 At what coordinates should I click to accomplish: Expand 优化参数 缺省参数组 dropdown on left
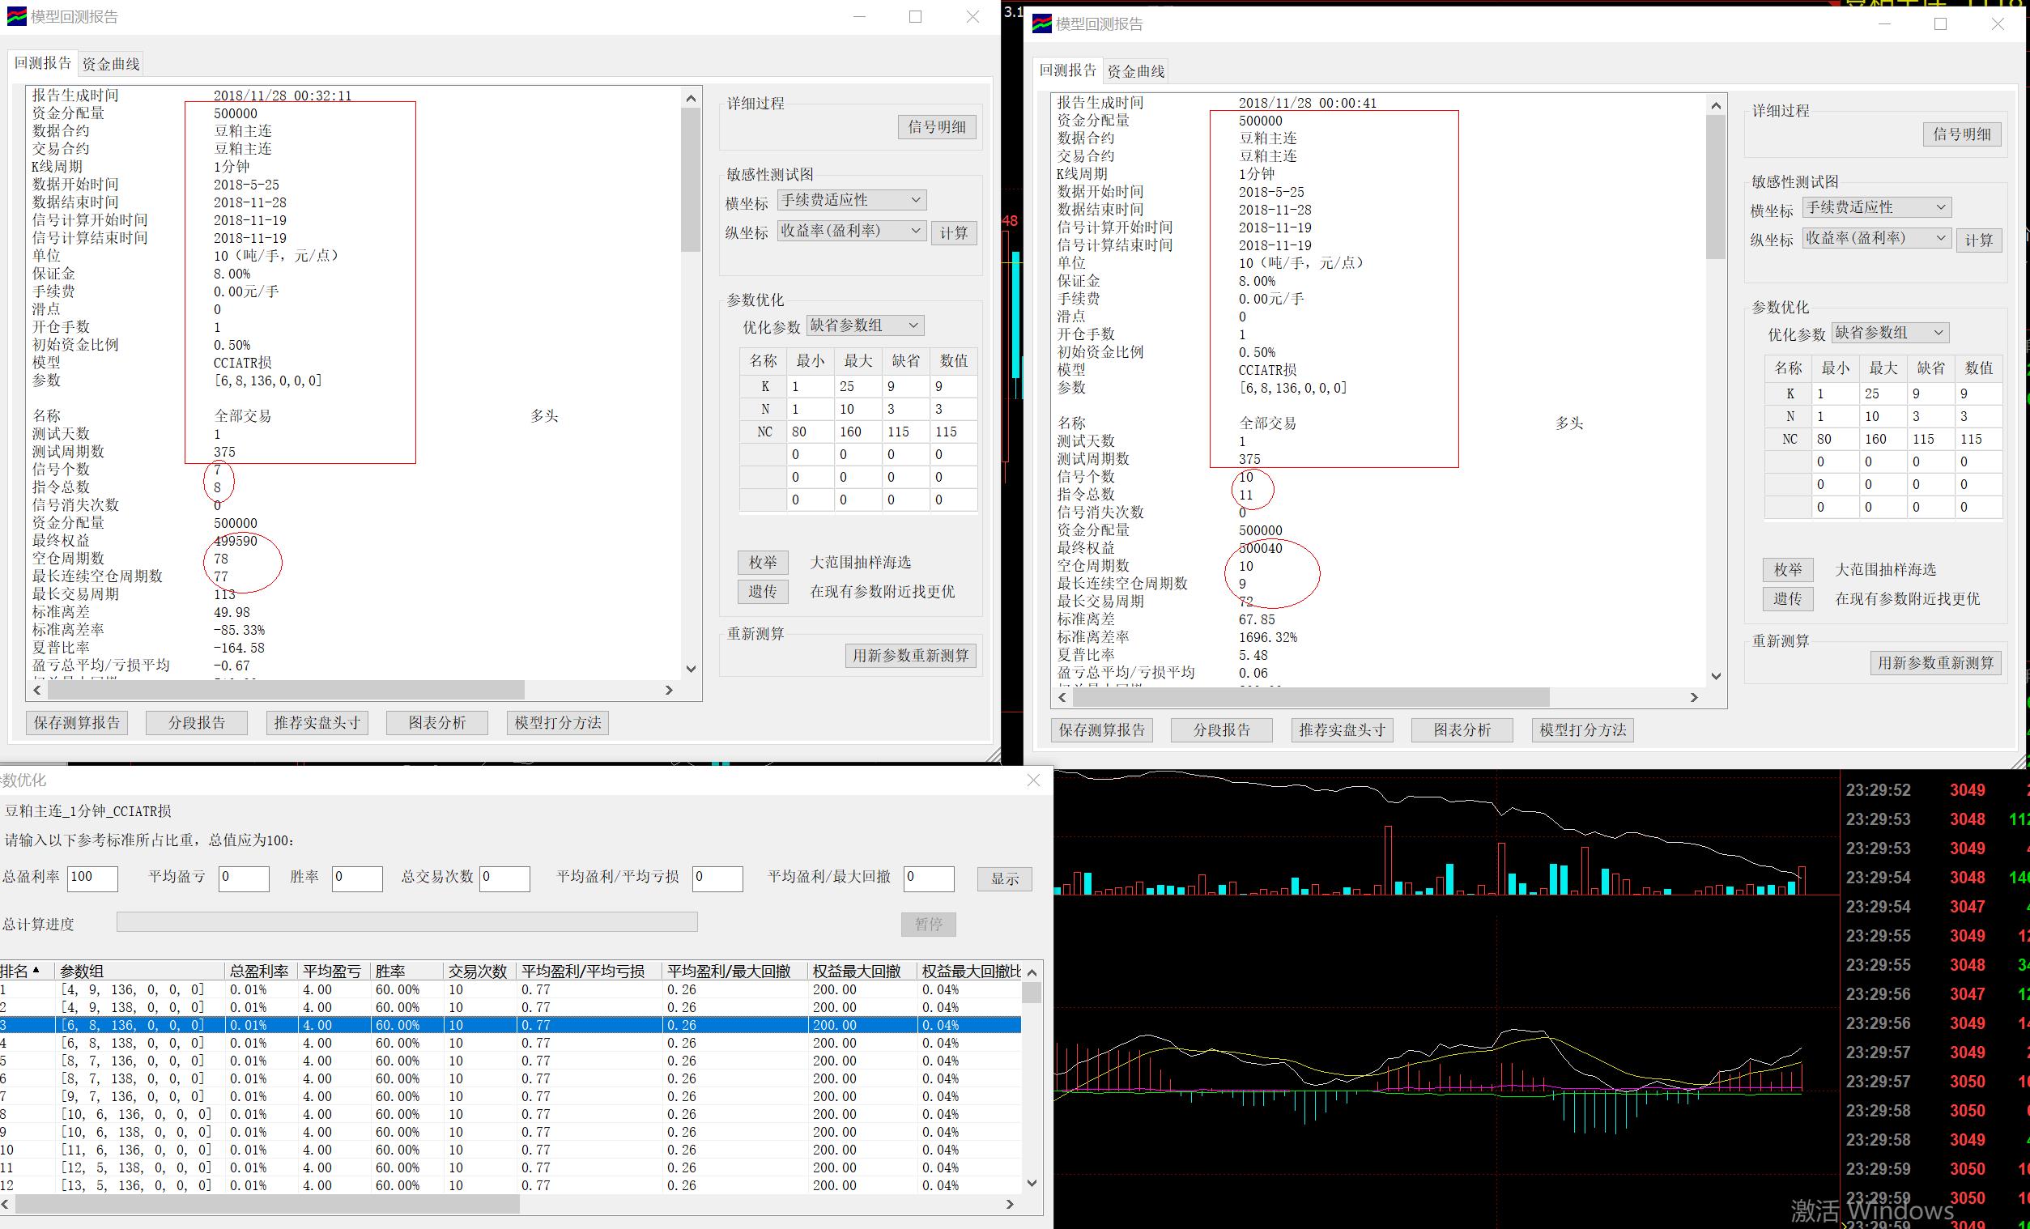(x=864, y=325)
